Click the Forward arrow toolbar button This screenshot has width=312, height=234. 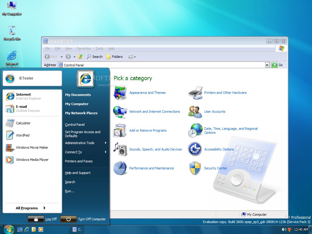pos(68,57)
